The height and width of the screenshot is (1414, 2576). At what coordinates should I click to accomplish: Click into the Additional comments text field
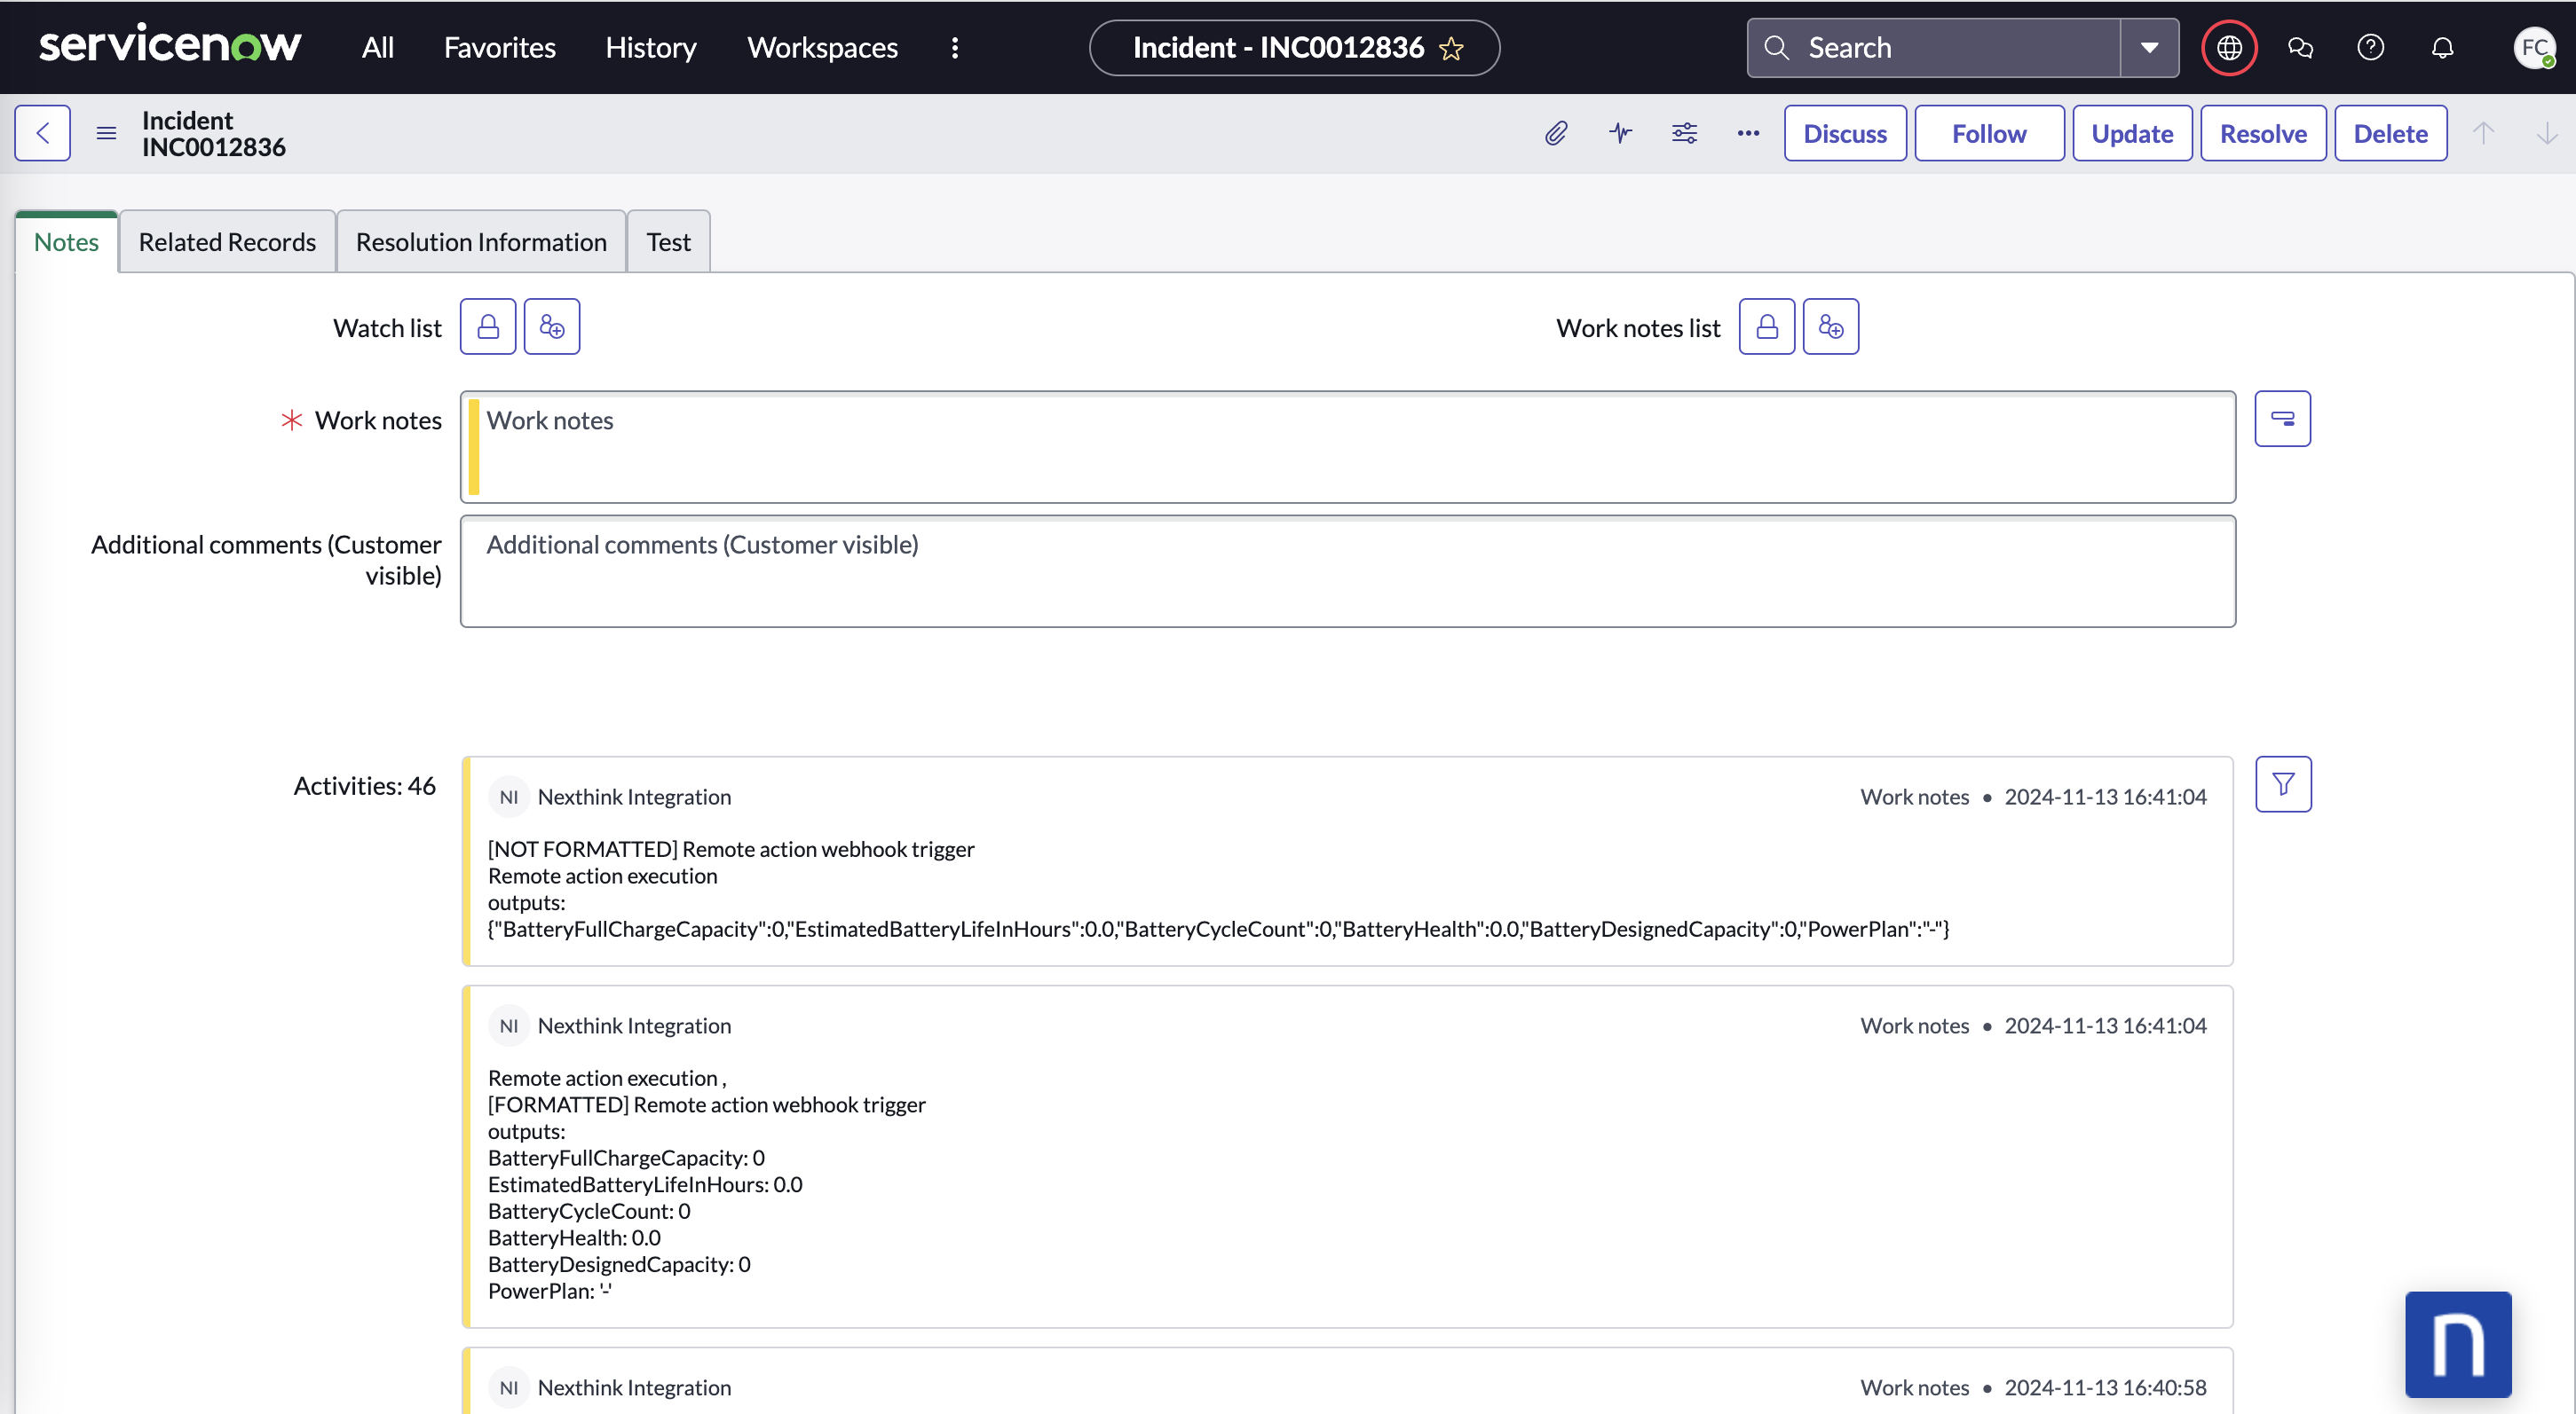(1347, 571)
